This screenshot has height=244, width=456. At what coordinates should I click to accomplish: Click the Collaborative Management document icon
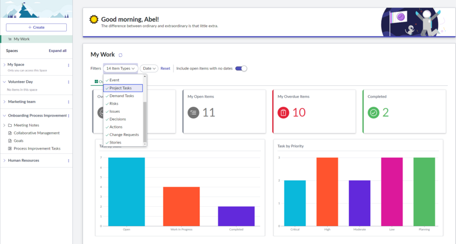(10, 133)
